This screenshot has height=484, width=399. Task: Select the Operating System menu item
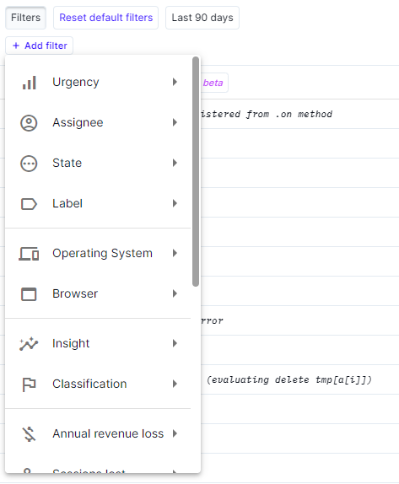pyautogui.click(x=98, y=254)
